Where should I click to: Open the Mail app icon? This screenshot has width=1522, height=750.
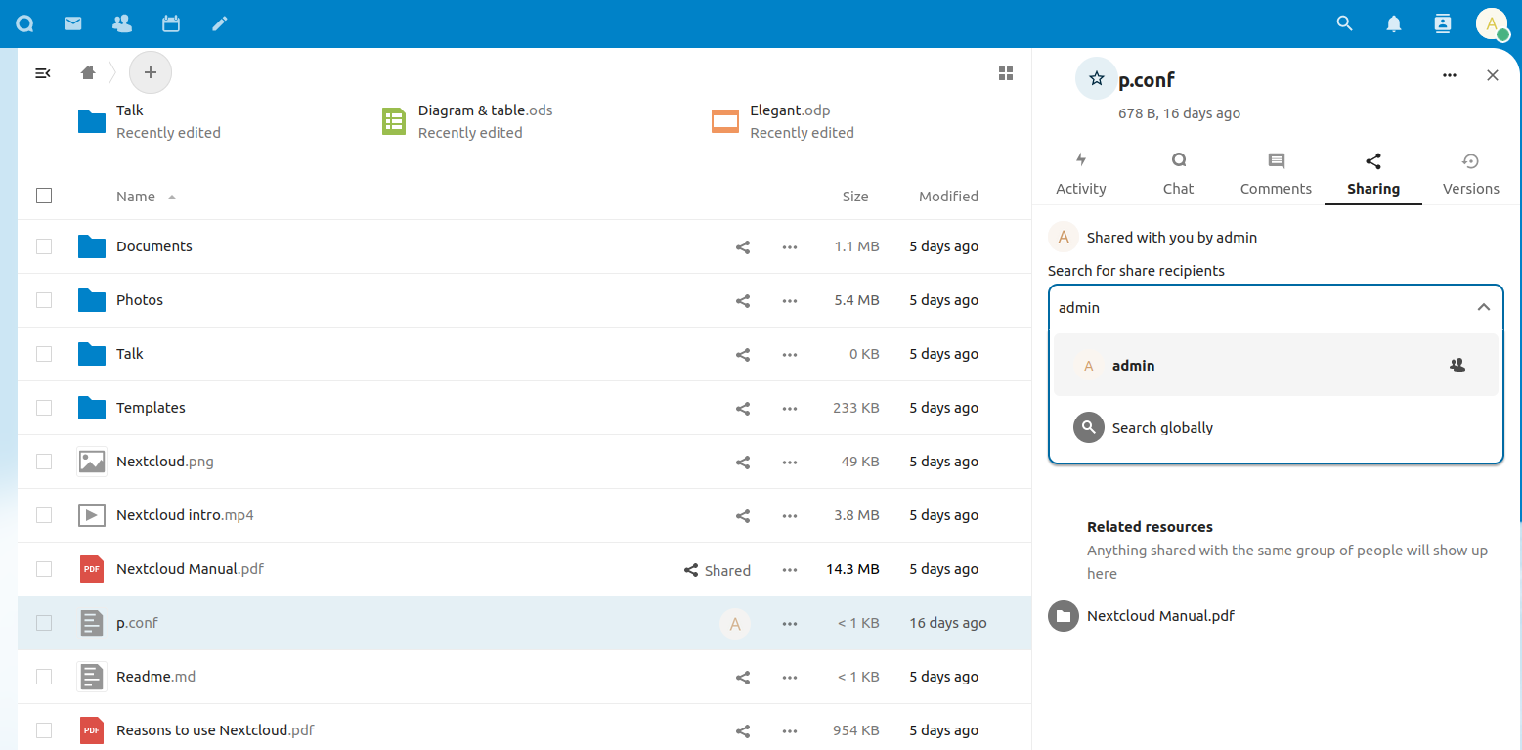(73, 23)
